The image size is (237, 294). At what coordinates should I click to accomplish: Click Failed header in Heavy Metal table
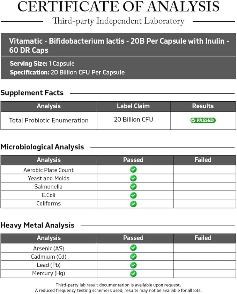[x=203, y=238]
